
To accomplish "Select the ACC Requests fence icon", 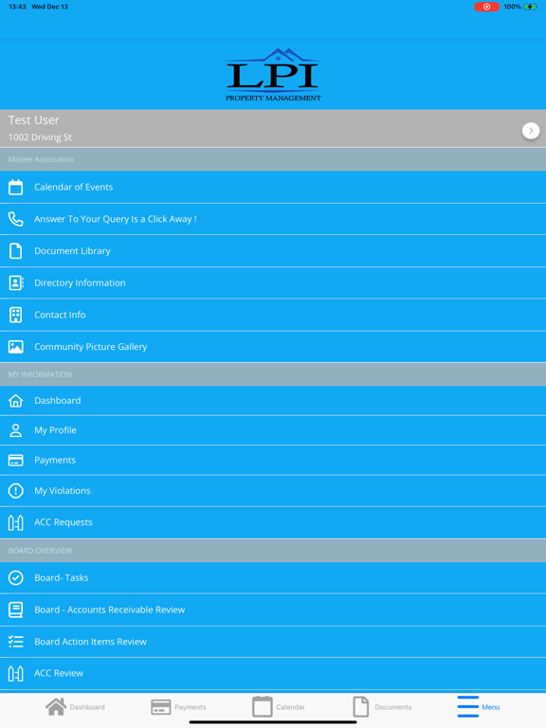I will pos(16,523).
